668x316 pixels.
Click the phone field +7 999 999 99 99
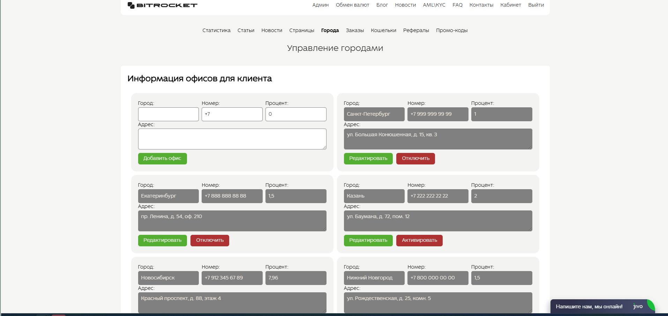point(438,114)
